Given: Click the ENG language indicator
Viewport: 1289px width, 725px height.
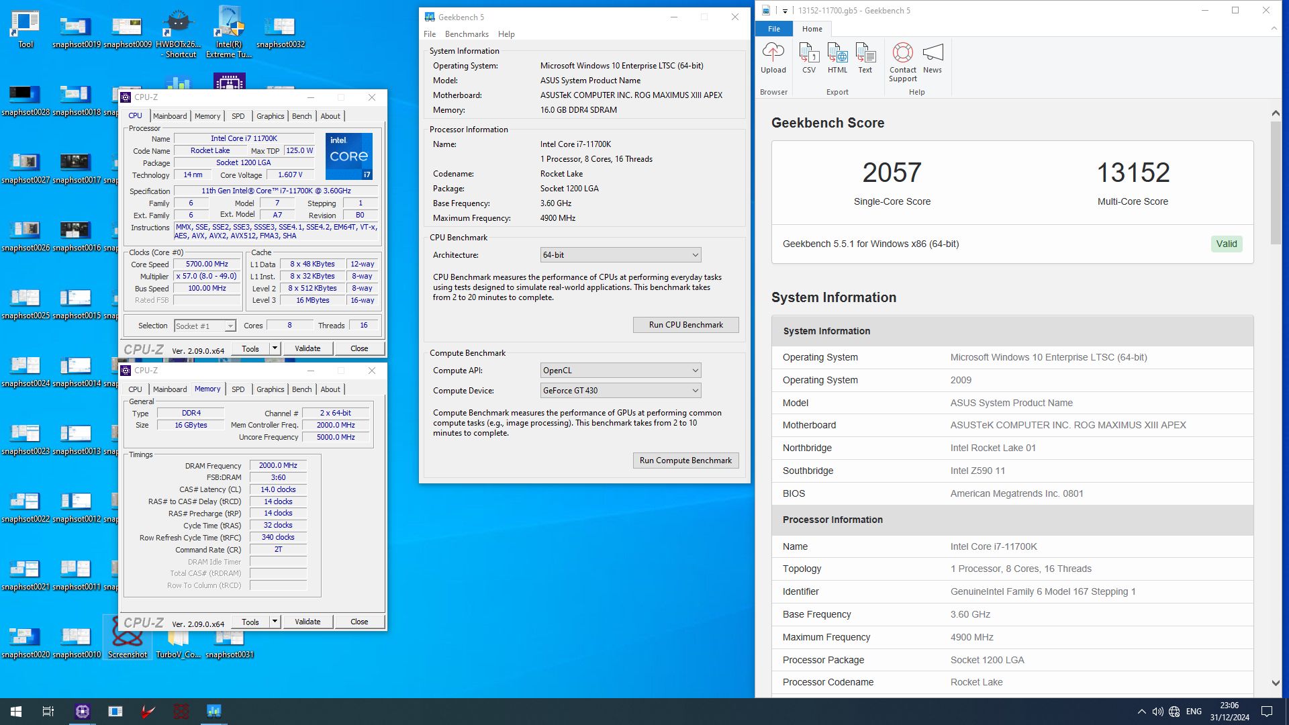Looking at the screenshot, I should [1194, 712].
